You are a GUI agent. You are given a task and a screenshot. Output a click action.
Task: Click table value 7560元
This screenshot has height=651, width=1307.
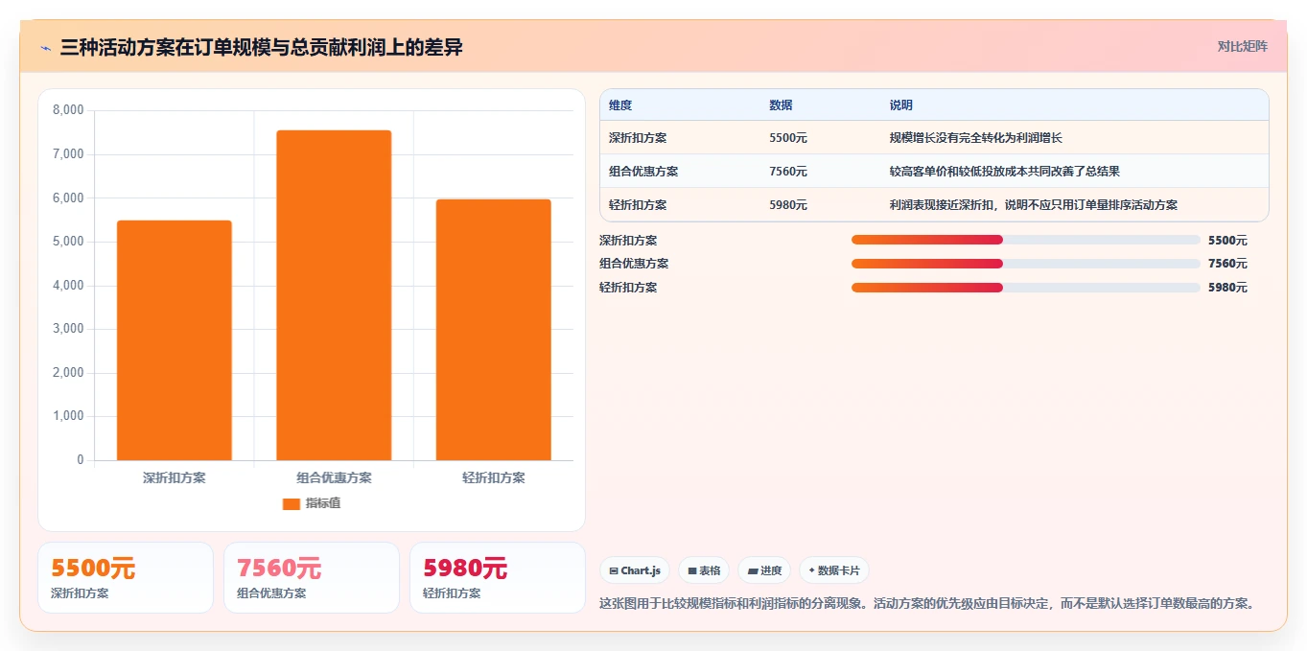click(788, 172)
